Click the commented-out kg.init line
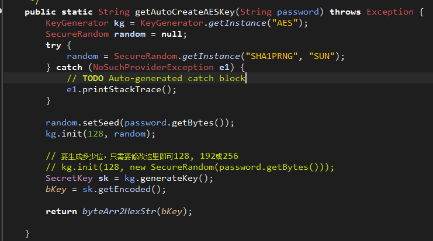 click(x=190, y=167)
